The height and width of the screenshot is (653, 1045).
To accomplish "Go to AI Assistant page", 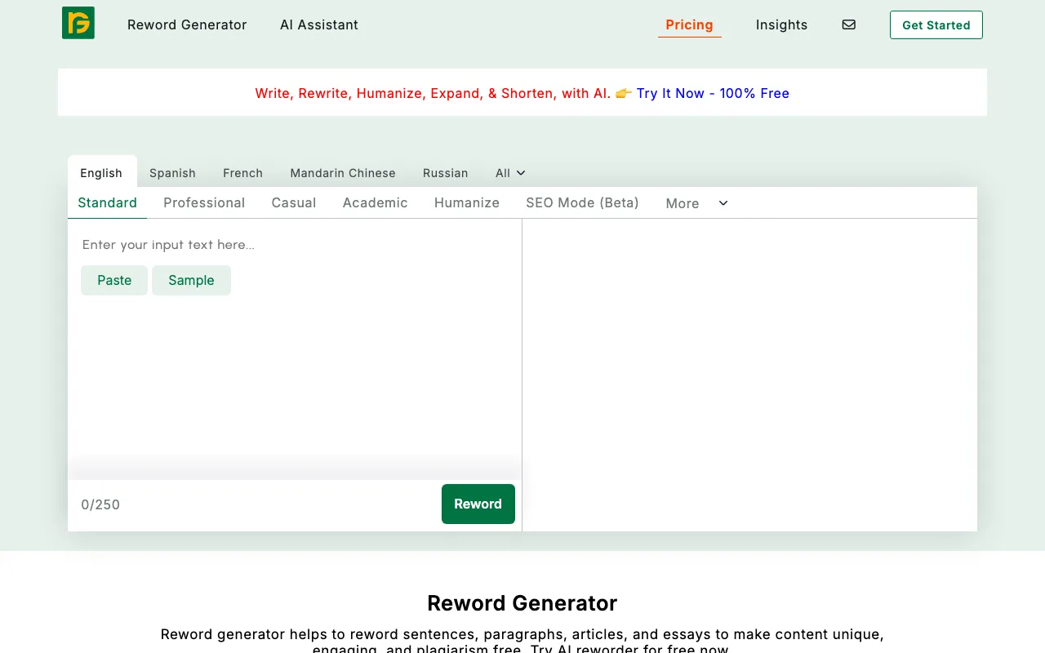I will [x=319, y=24].
